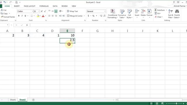The image size is (187, 105).
Task: Toggle Wrap Text
Action: tap(72, 11)
